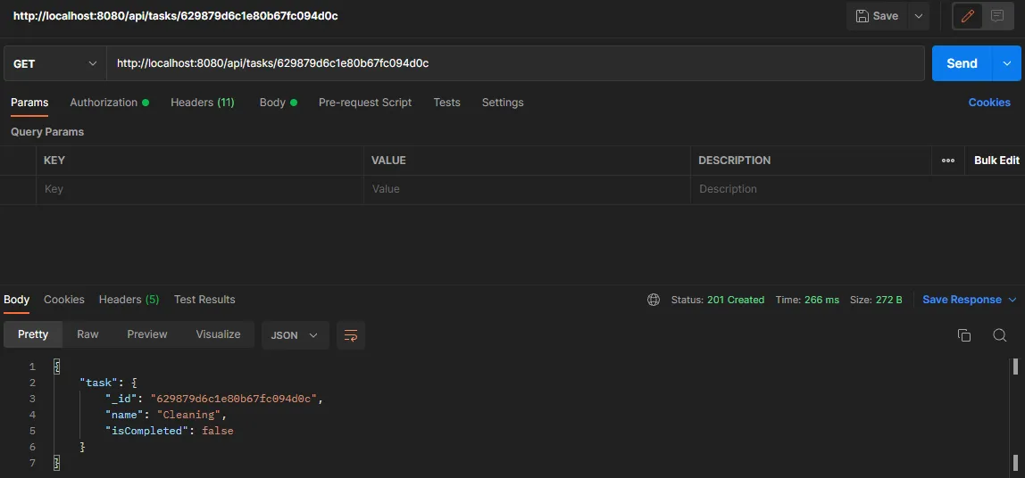This screenshot has width=1025, height=478.
Task: Open the three-dots column options
Action: tap(948, 161)
